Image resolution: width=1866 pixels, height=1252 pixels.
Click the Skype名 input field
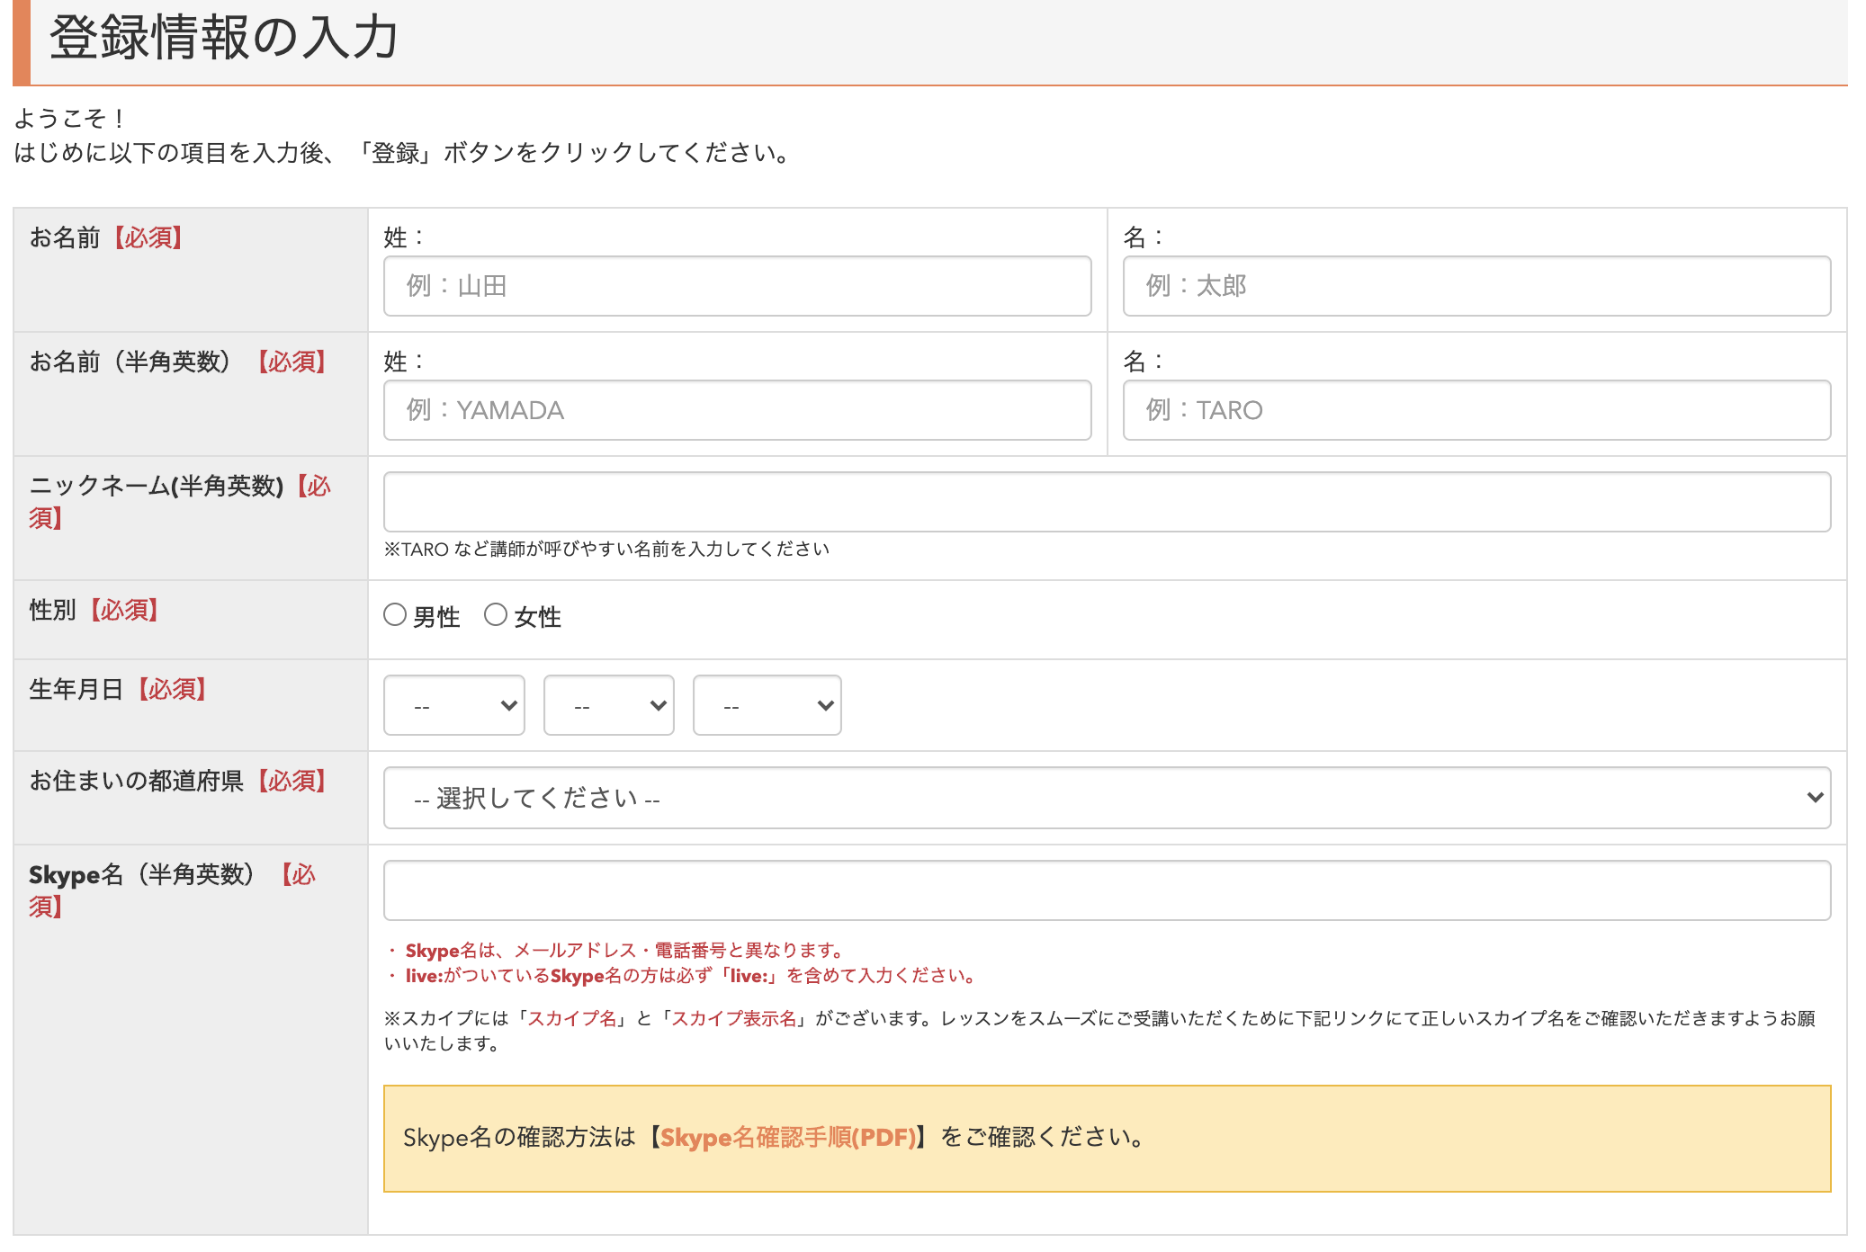tap(1107, 890)
